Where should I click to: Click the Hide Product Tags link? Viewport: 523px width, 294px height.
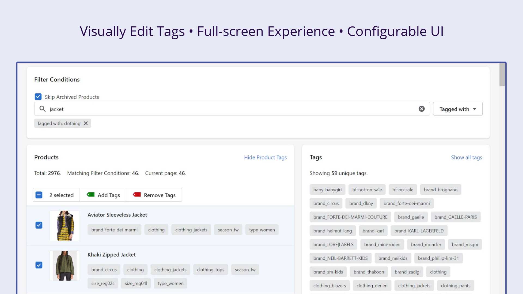[x=265, y=157]
